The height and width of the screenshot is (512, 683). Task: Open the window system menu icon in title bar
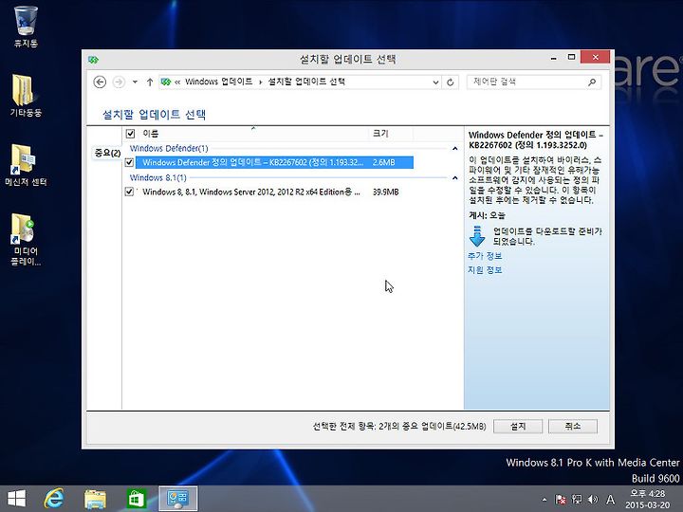[93, 59]
